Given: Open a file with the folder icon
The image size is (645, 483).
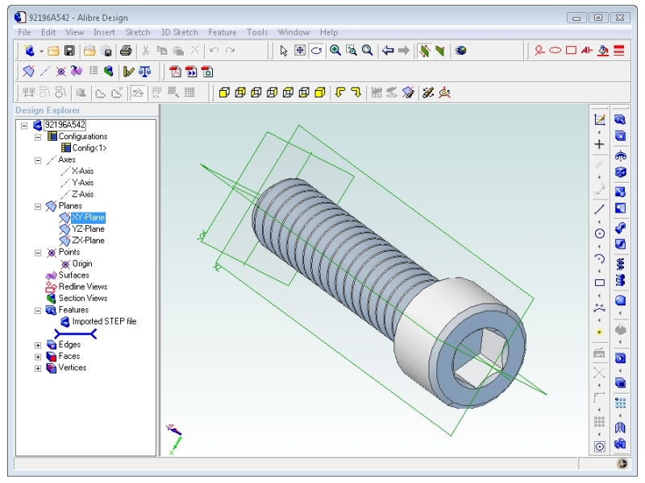Looking at the screenshot, I should click(x=53, y=51).
